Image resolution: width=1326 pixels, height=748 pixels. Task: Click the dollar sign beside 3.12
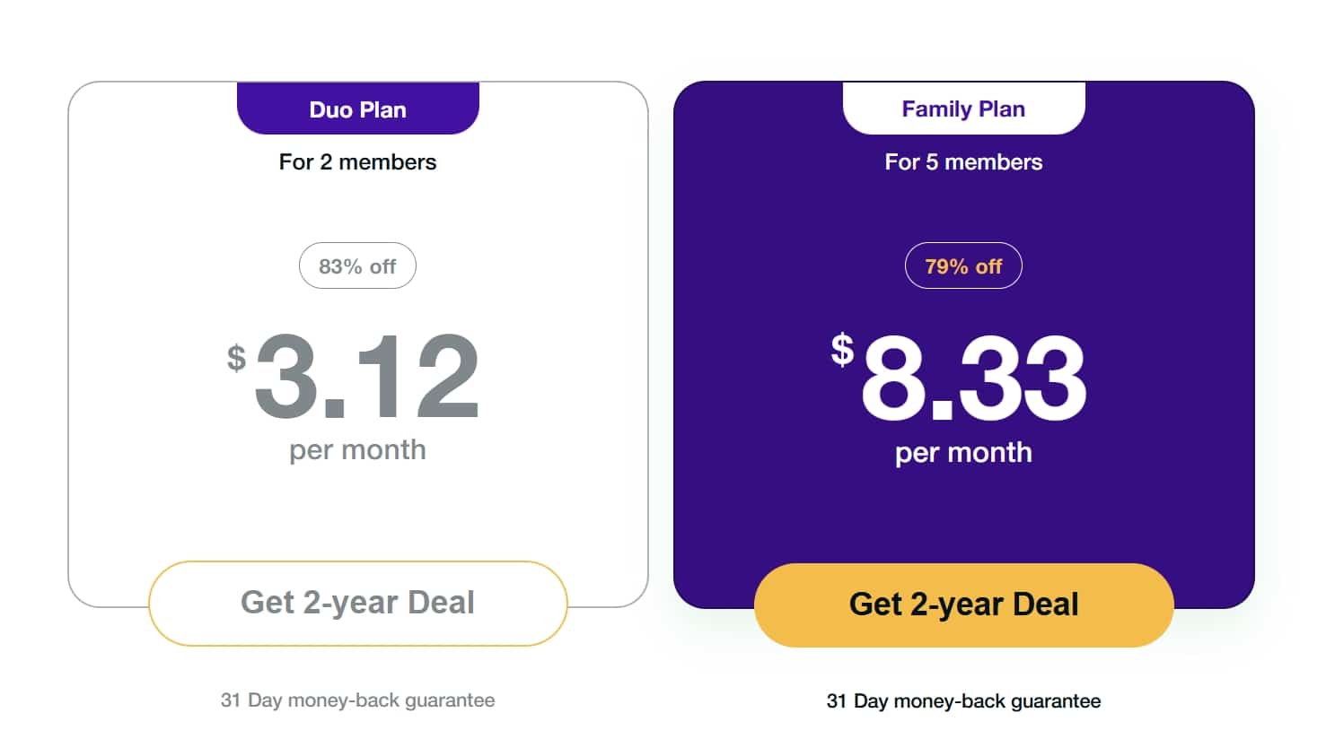[x=236, y=357]
